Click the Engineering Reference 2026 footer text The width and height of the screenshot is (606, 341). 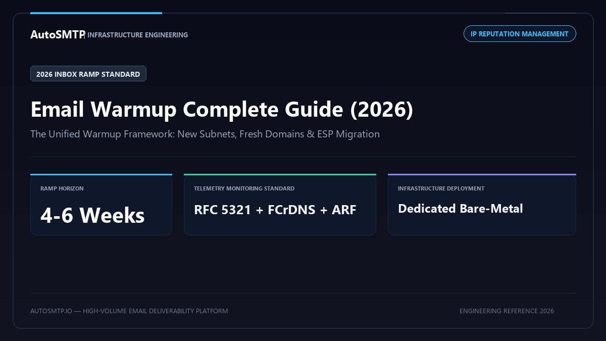pyautogui.click(x=507, y=311)
